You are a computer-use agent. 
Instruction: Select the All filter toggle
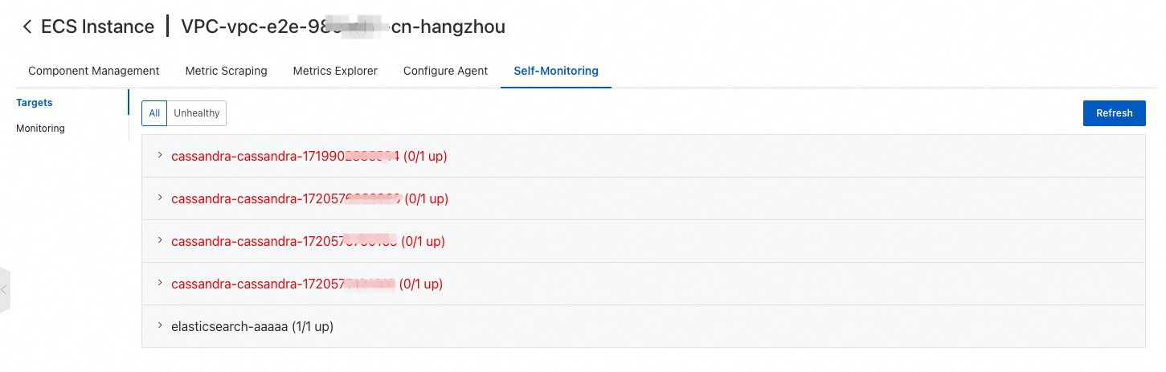point(154,113)
